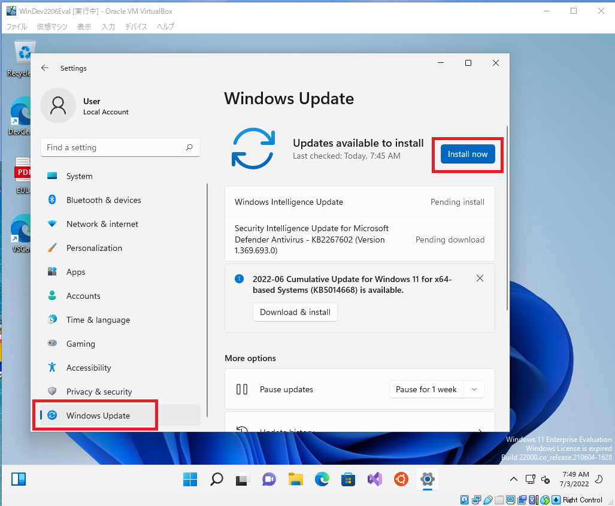
Task: Open Task View from the taskbar
Action: click(243, 479)
